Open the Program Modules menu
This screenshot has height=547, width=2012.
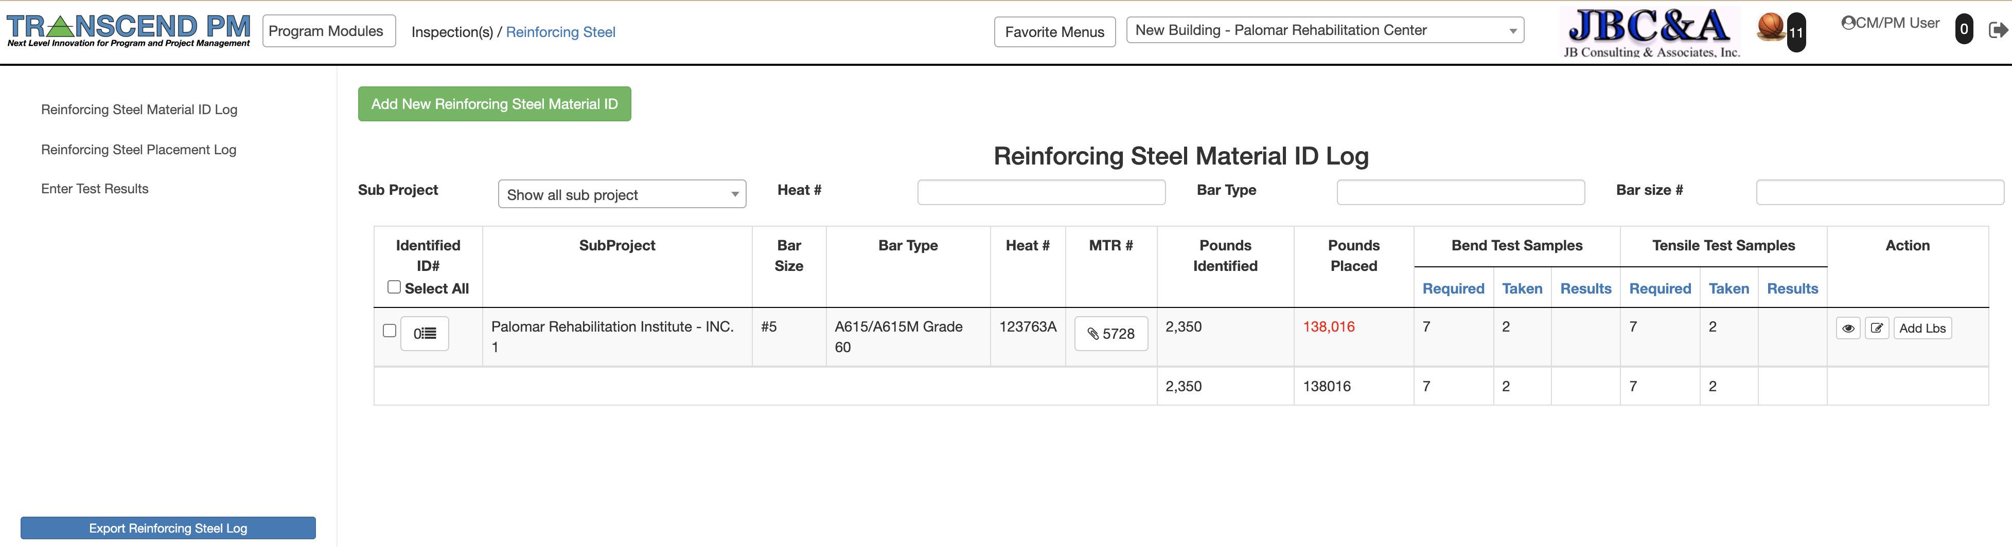pos(329,31)
